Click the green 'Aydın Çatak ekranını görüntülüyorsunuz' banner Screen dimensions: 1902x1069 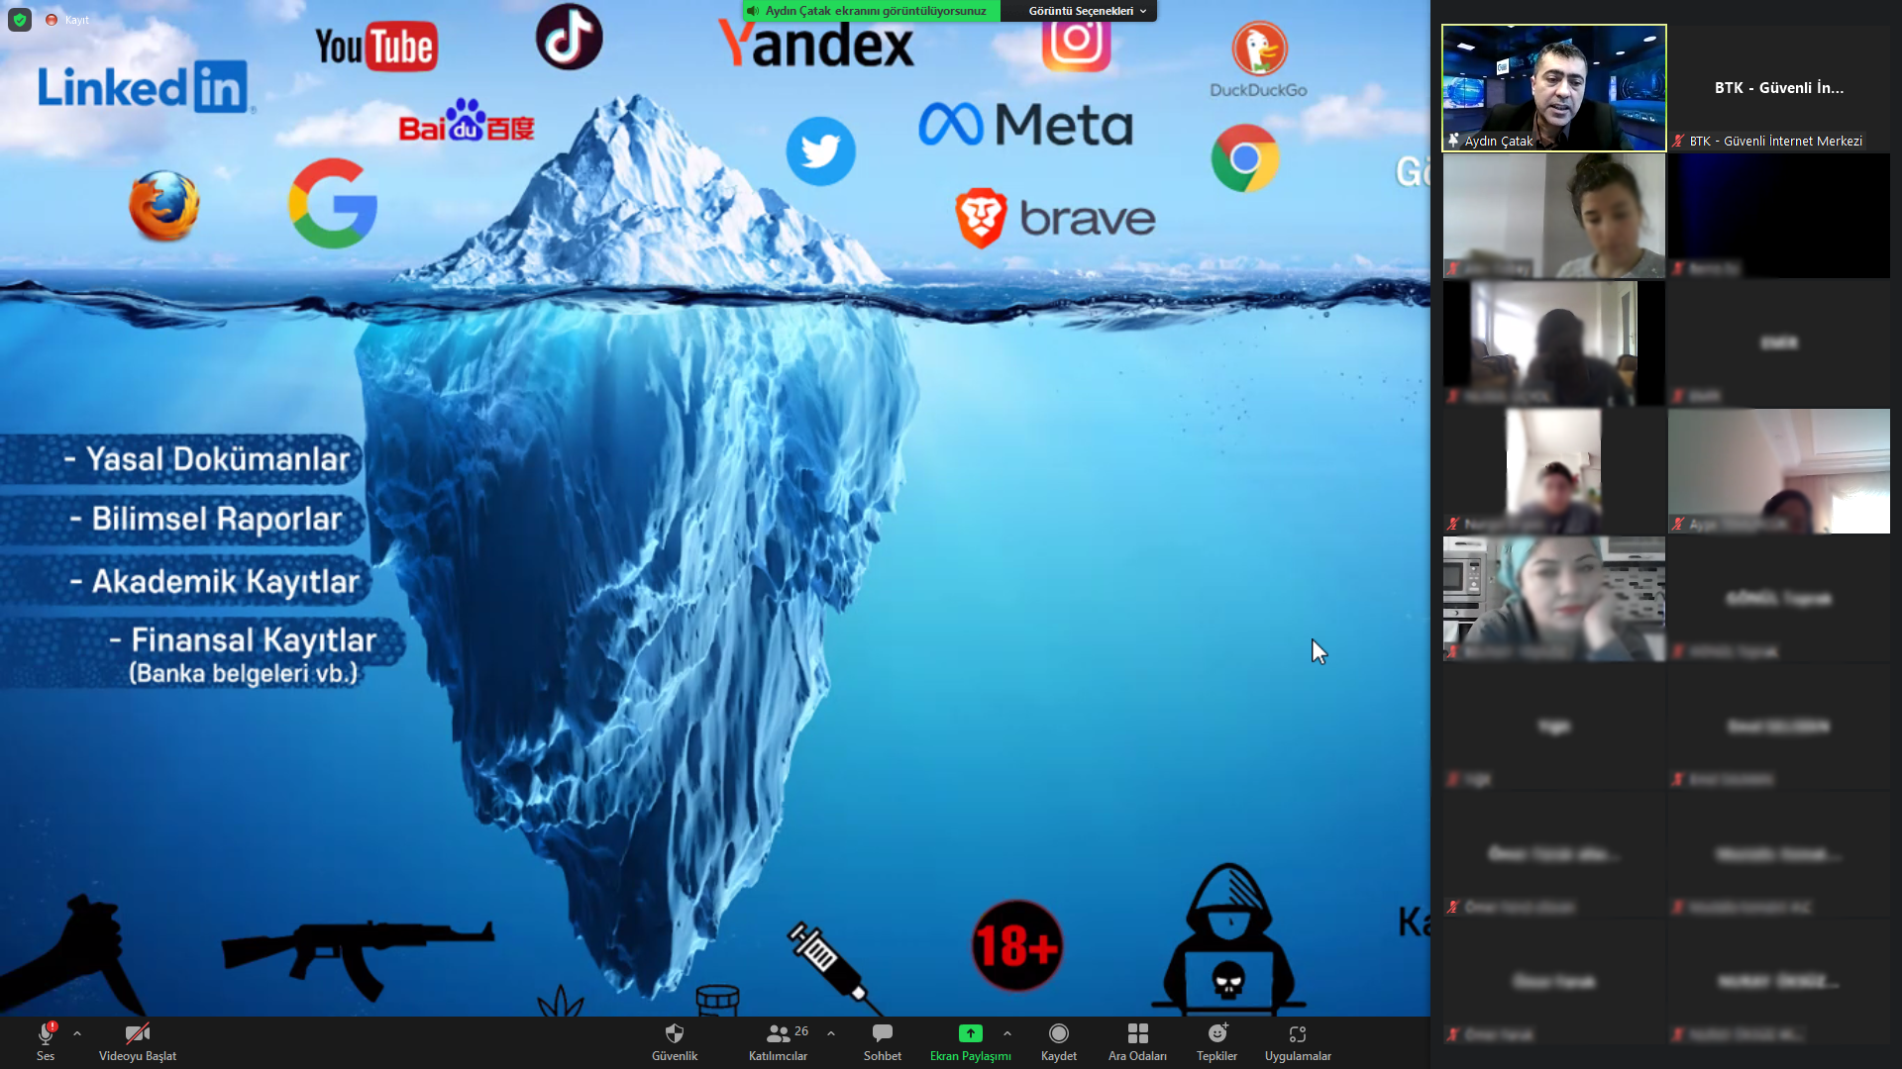[x=870, y=11]
